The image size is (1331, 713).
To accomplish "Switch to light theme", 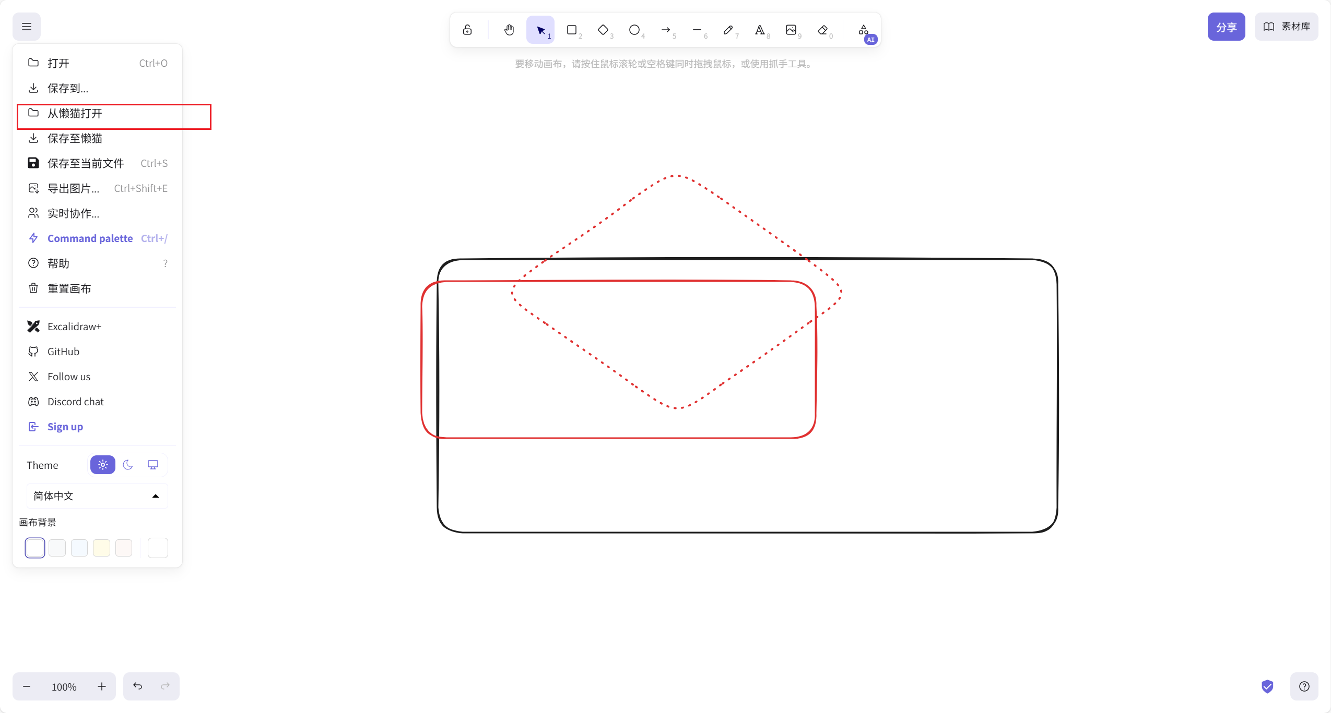I will [103, 465].
